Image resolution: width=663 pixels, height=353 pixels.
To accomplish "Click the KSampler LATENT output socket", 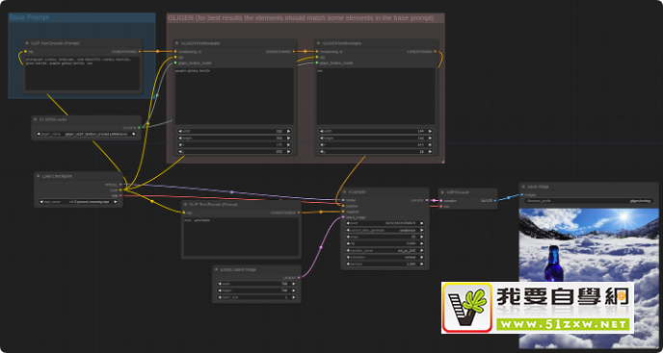I will [427, 200].
